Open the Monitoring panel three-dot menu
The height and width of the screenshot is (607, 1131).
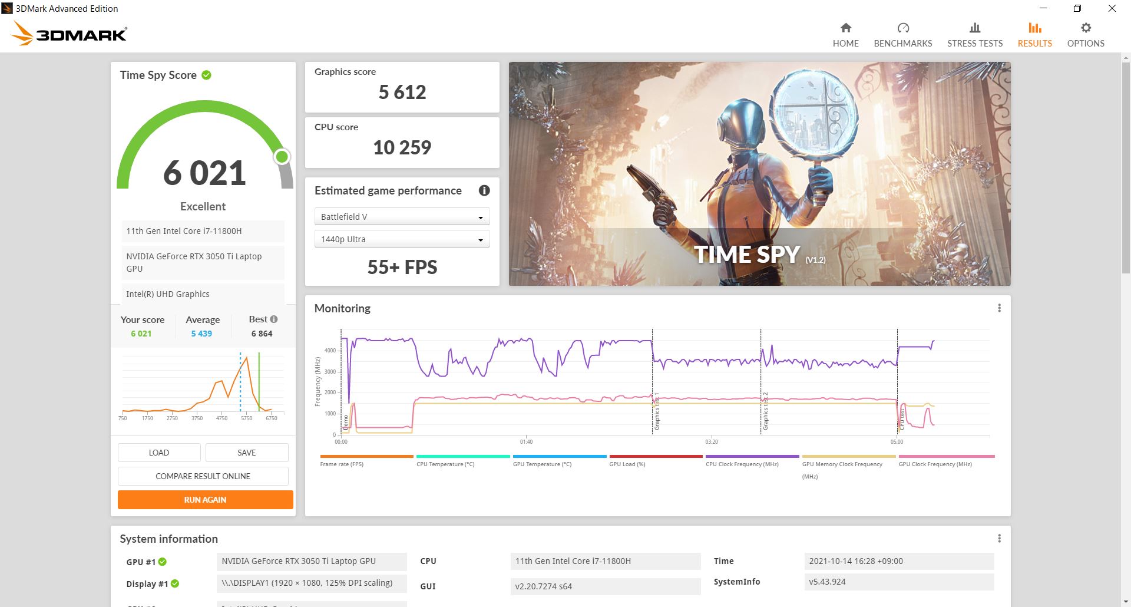pyautogui.click(x=999, y=308)
